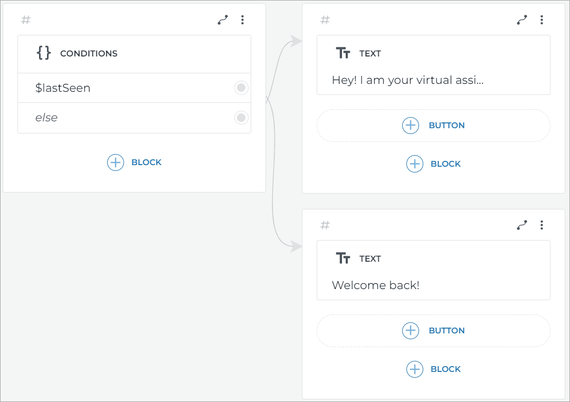Viewport: 570px width, 402px height.
Task: Click the connection icon on the greeting block
Action: (x=522, y=20)
